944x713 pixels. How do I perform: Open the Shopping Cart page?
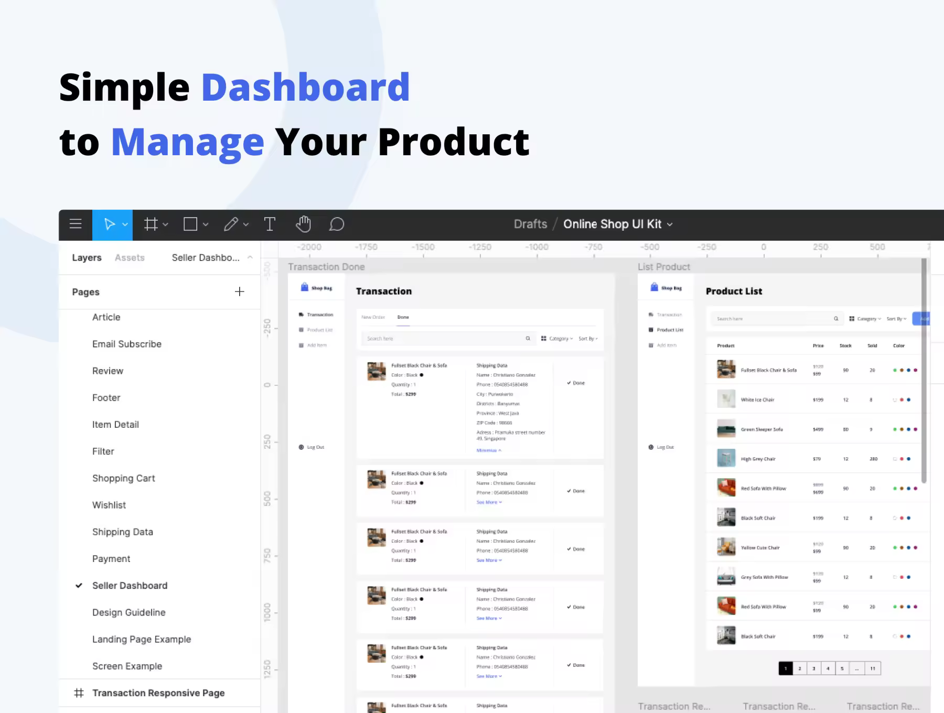point(124,478)
